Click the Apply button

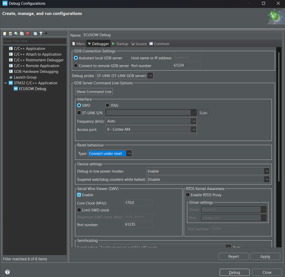tap(265, 256)
